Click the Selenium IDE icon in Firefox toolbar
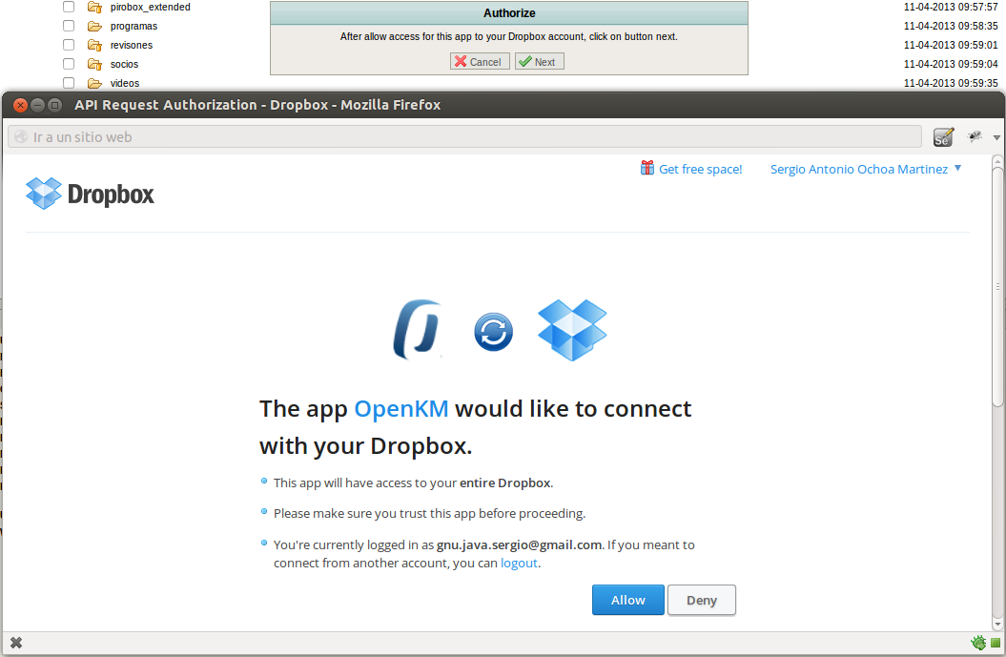 (x=943, y=137)
